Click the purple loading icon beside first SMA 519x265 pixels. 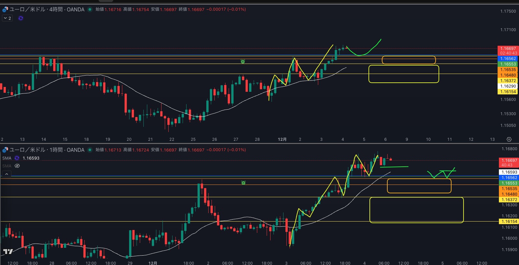click(x=17, y=158)
